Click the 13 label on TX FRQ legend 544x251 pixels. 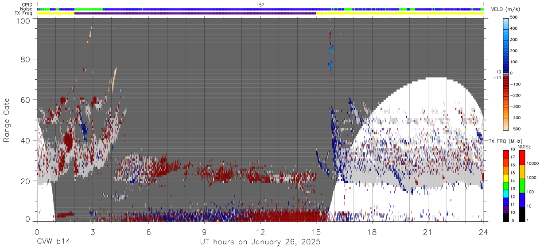[x=513, y=189]
